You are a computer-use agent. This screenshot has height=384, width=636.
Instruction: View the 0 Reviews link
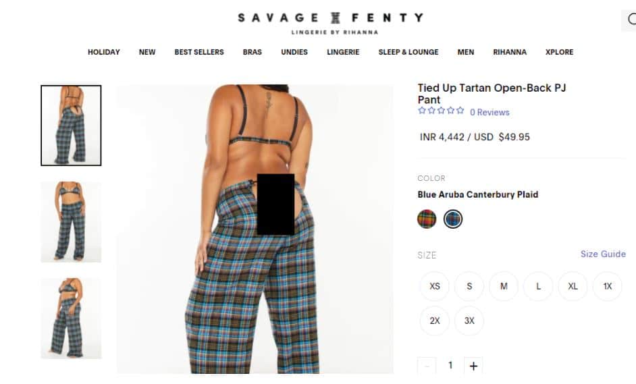tap(489, 112)
